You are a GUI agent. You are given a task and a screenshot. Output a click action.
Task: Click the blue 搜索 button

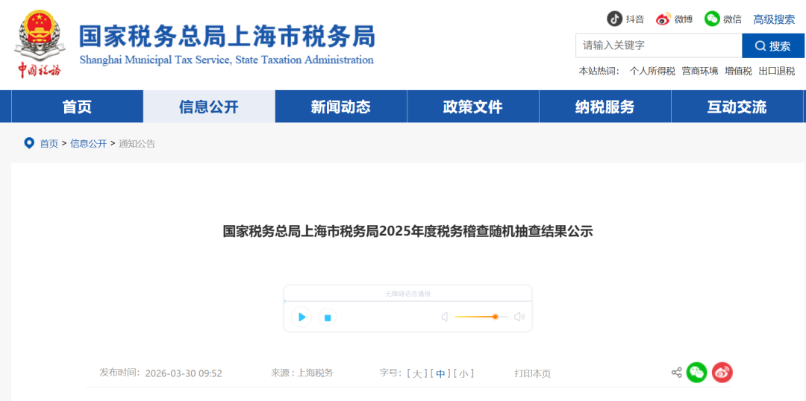click(x=772, y=45)
